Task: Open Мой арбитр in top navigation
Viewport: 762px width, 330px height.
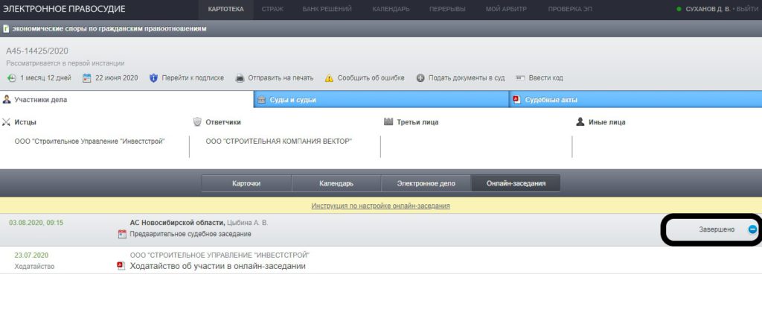Action: tap(506, 9)
